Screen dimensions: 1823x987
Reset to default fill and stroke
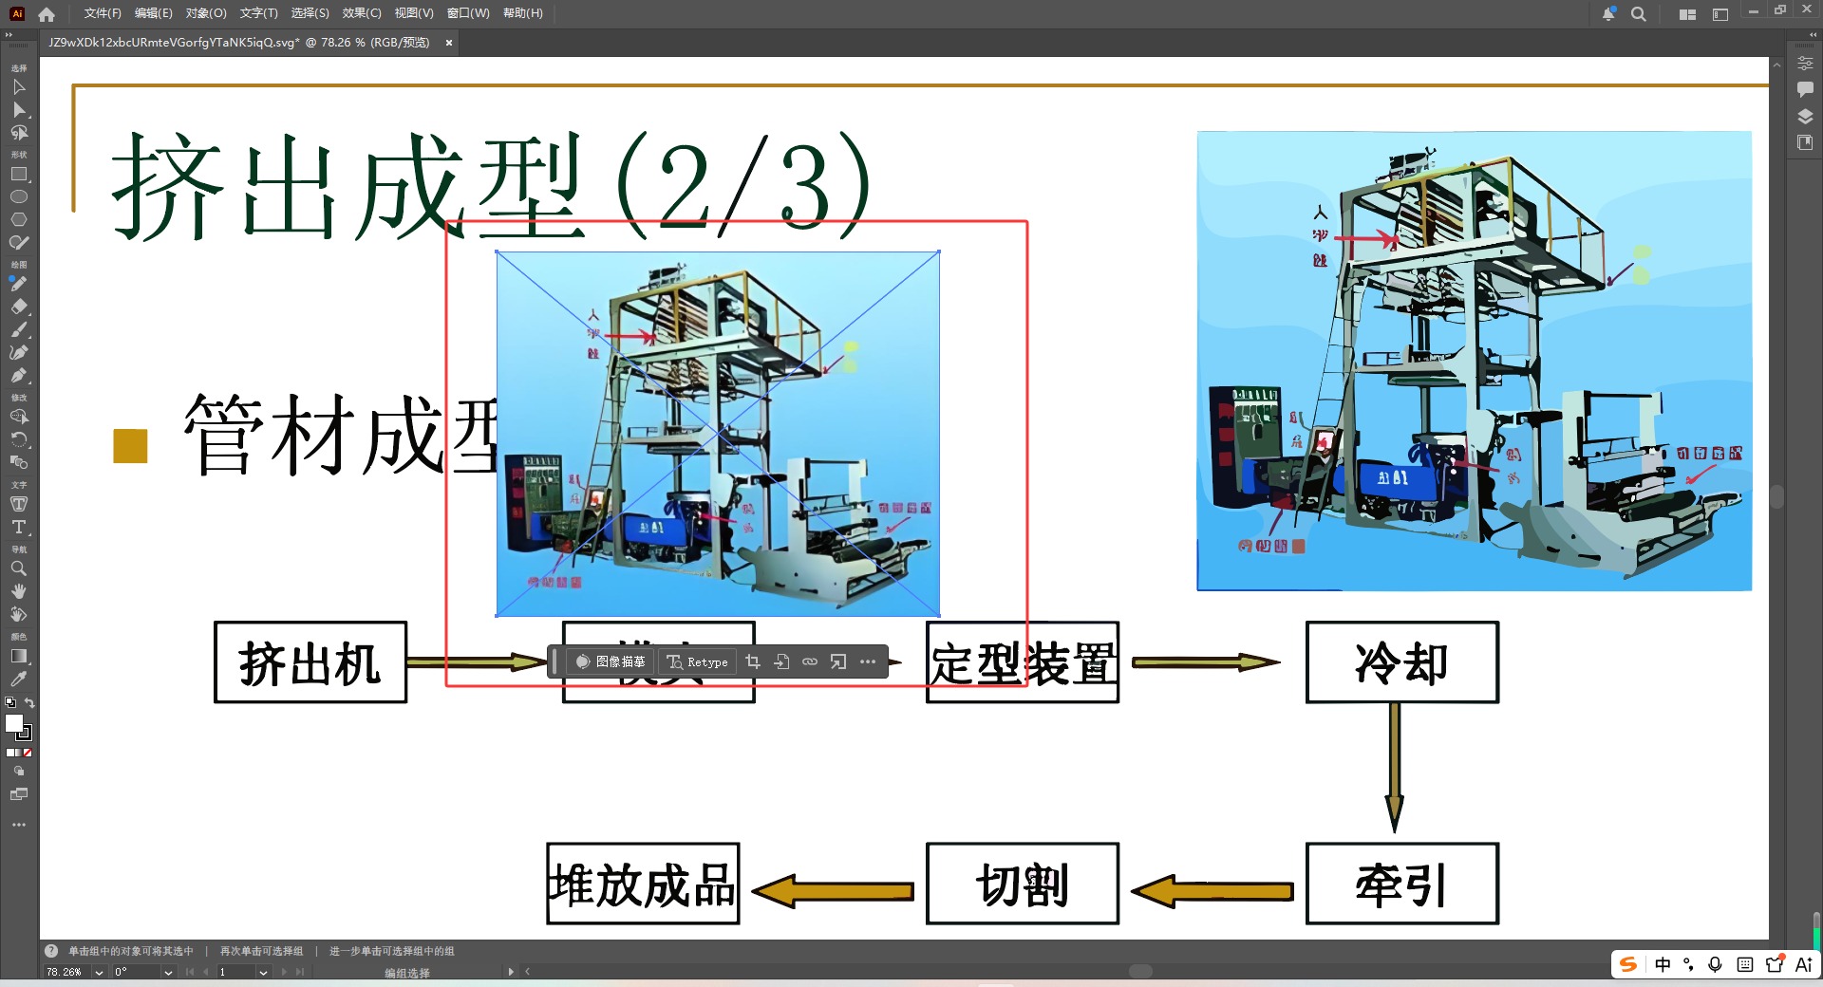pyautogui.click(x=10, y=702)
